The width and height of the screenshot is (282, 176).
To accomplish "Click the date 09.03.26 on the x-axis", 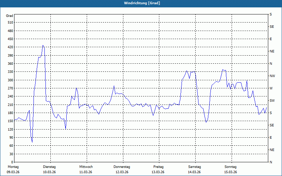I will click(13, 172).
